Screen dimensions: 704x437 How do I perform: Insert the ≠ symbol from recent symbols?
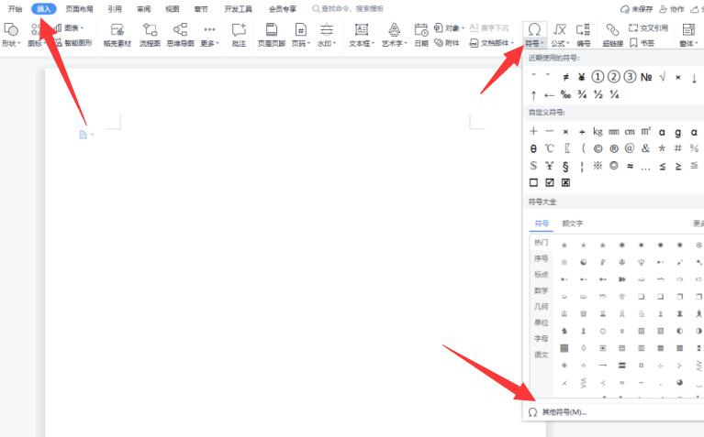coord(565,77)
